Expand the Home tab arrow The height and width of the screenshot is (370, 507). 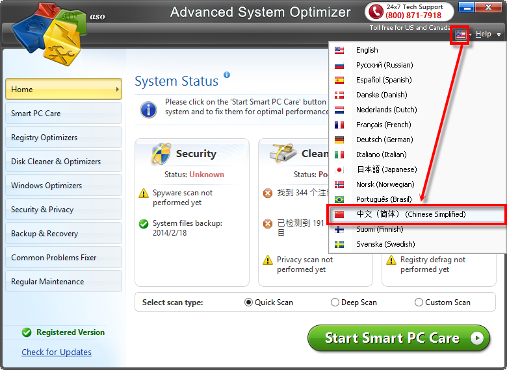pos(118,89)
